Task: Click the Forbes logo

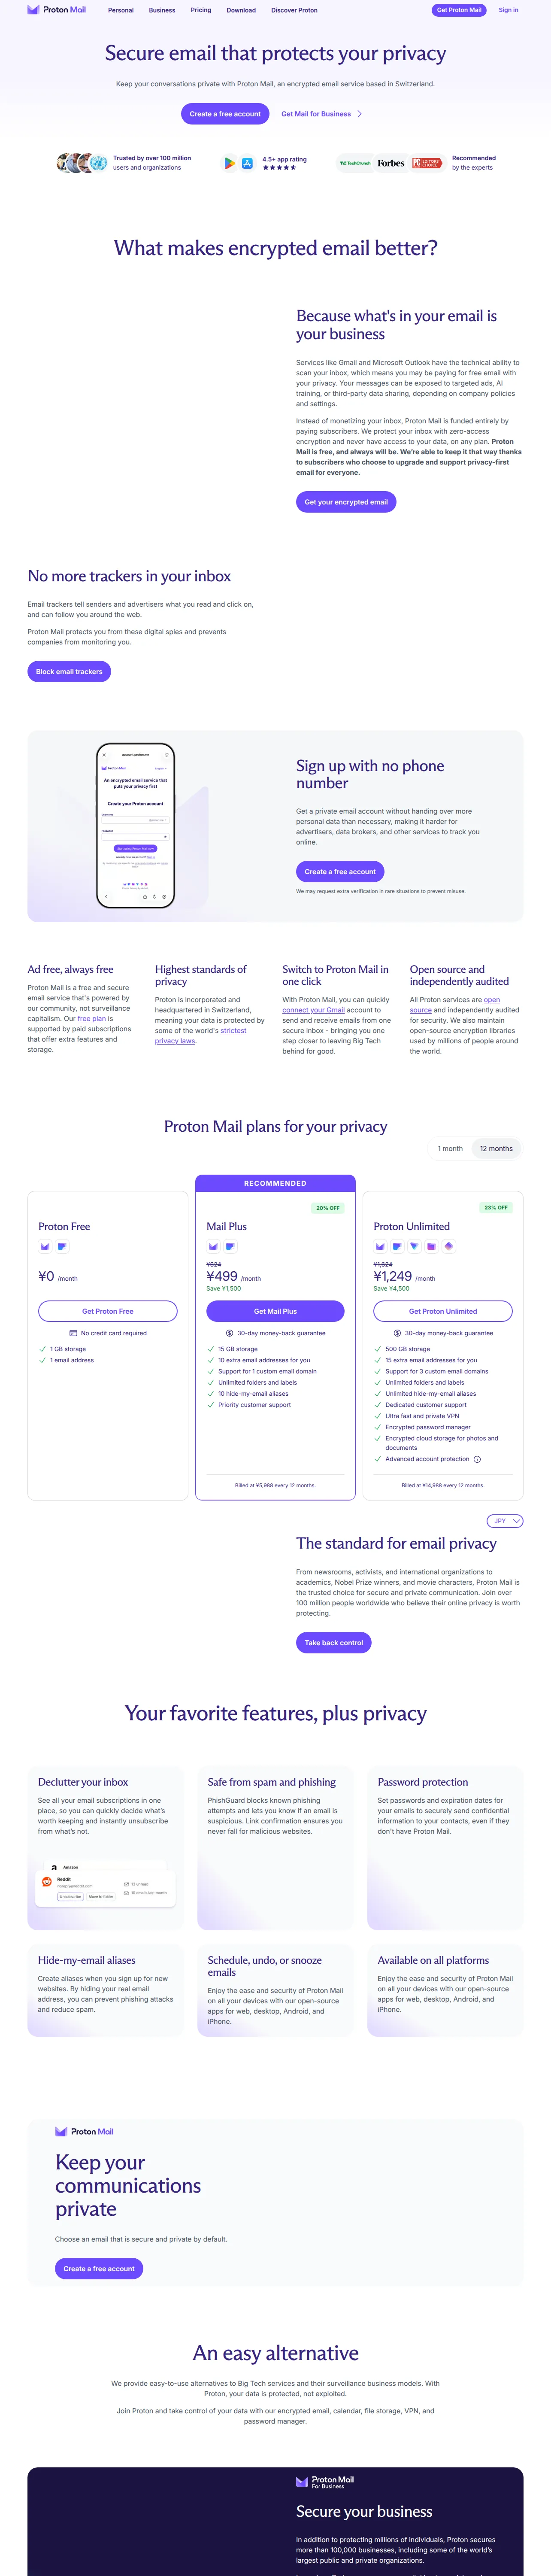Action: (x=391, y=163)
